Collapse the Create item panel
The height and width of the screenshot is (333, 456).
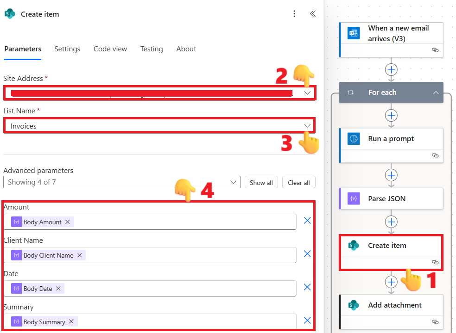313,14
